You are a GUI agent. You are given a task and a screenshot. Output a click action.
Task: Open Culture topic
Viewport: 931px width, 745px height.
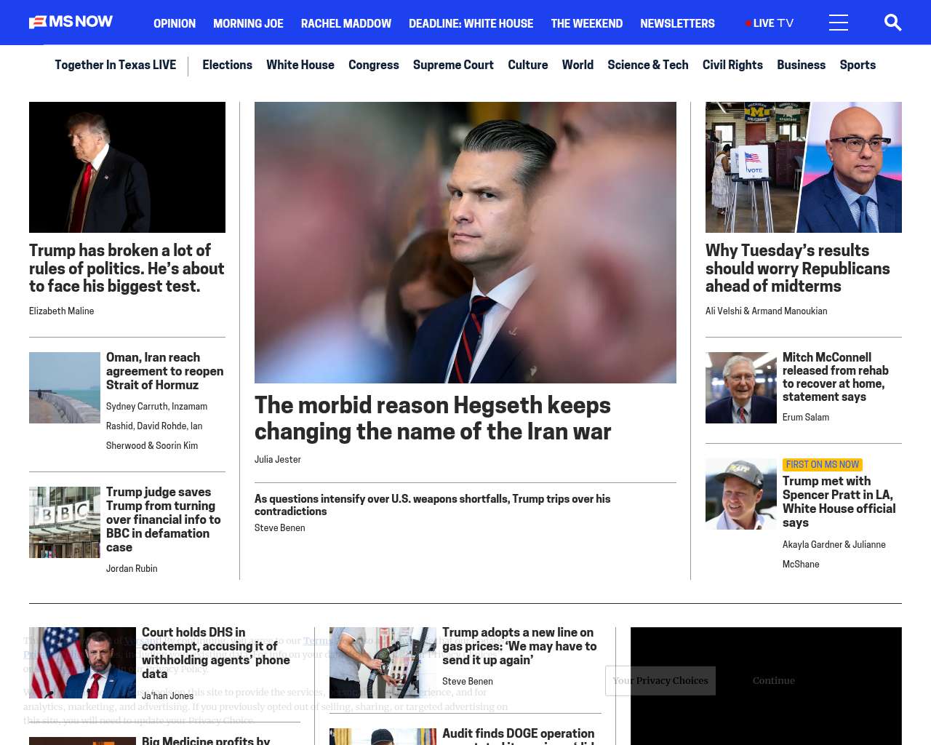[x=528, y=65]
